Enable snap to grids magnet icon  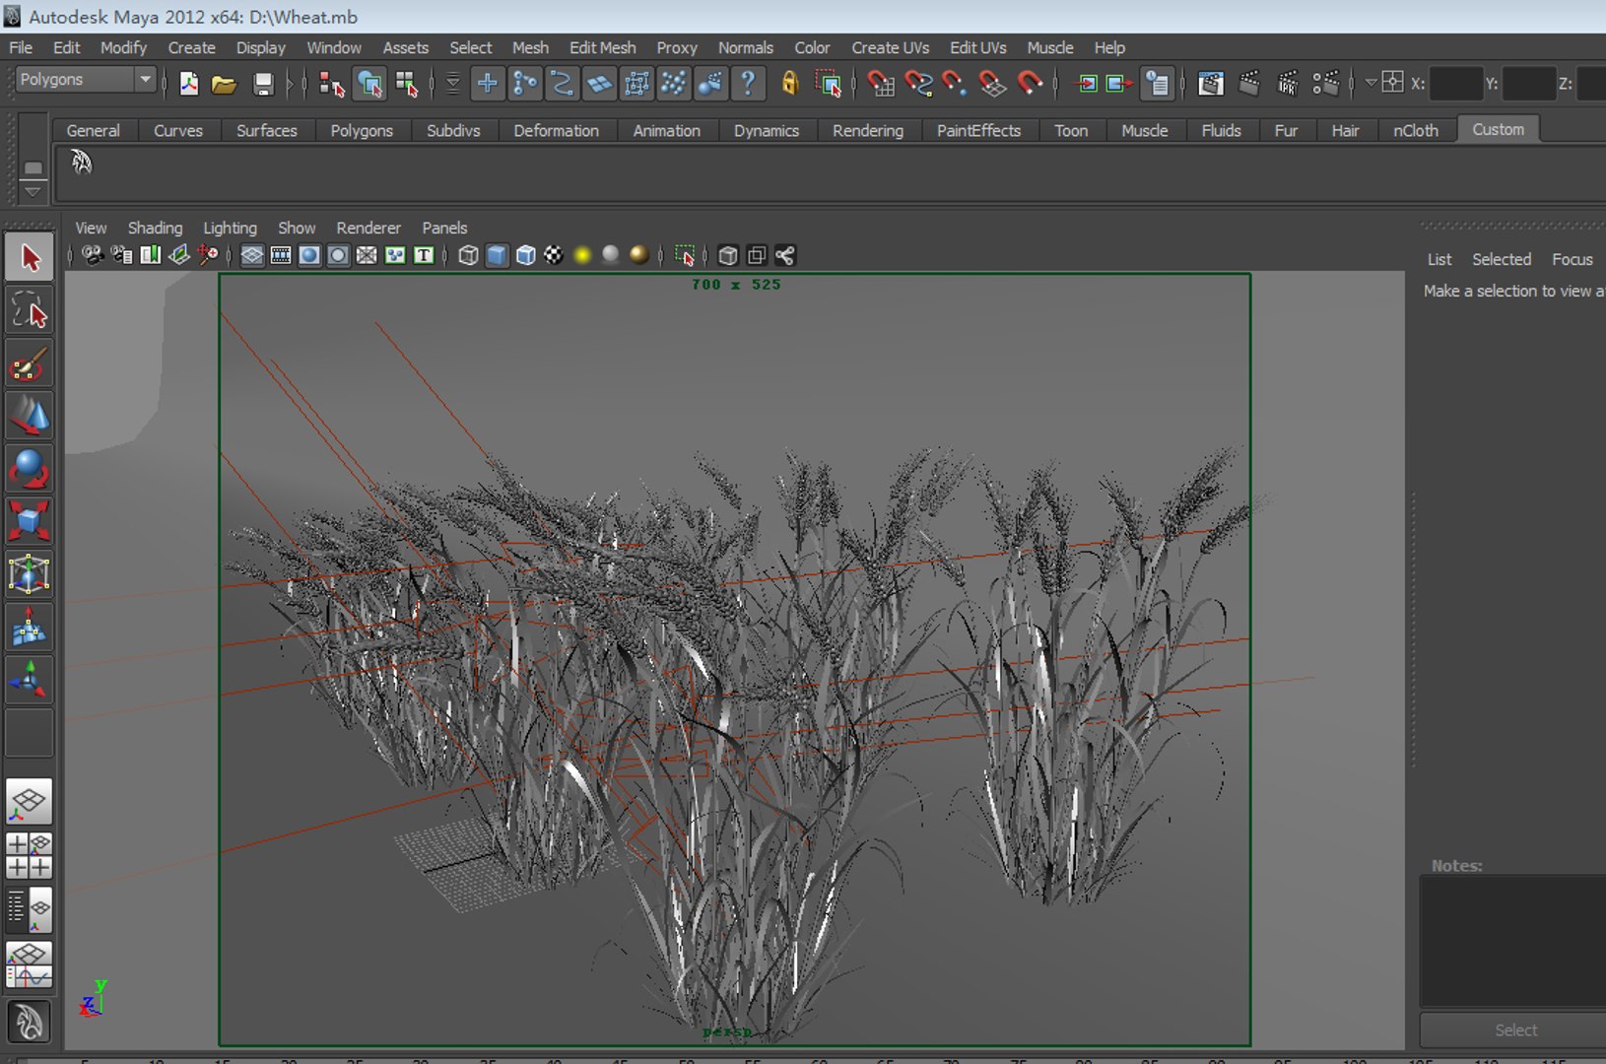pyautogui.click(x=881, y=84)
